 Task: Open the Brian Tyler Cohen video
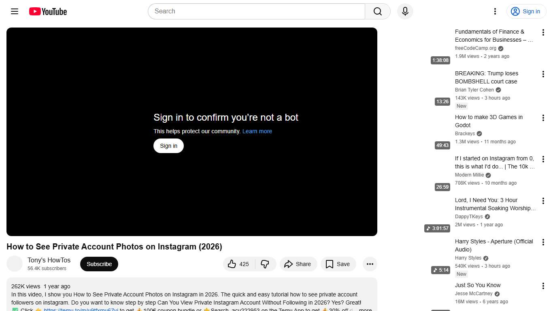(486, 77)
